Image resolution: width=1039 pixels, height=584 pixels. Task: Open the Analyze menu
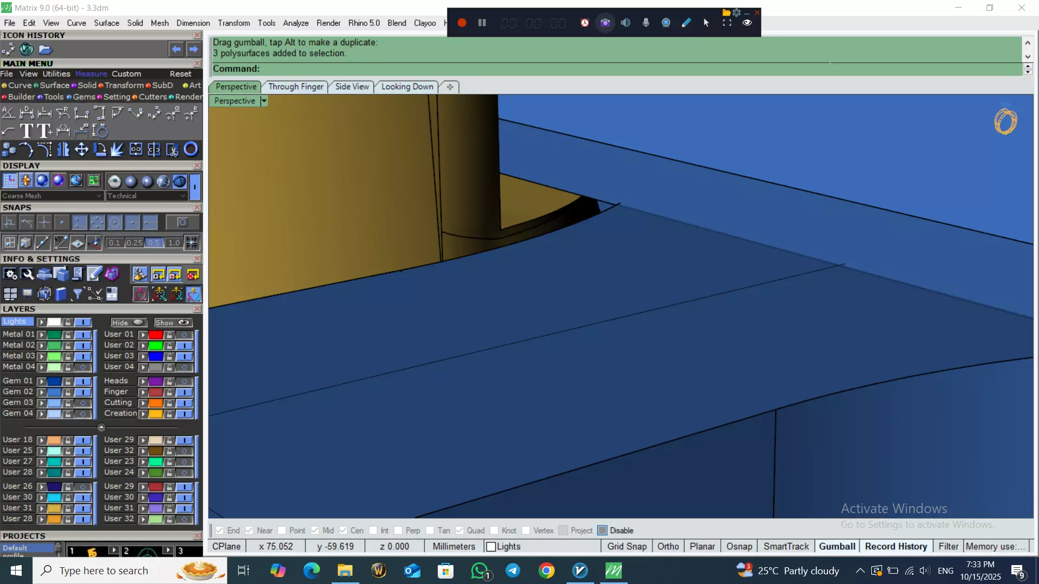pos(295,23)
